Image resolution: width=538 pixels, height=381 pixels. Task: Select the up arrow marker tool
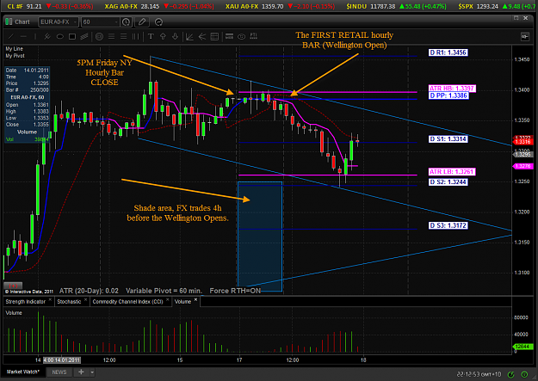[163, 36]
